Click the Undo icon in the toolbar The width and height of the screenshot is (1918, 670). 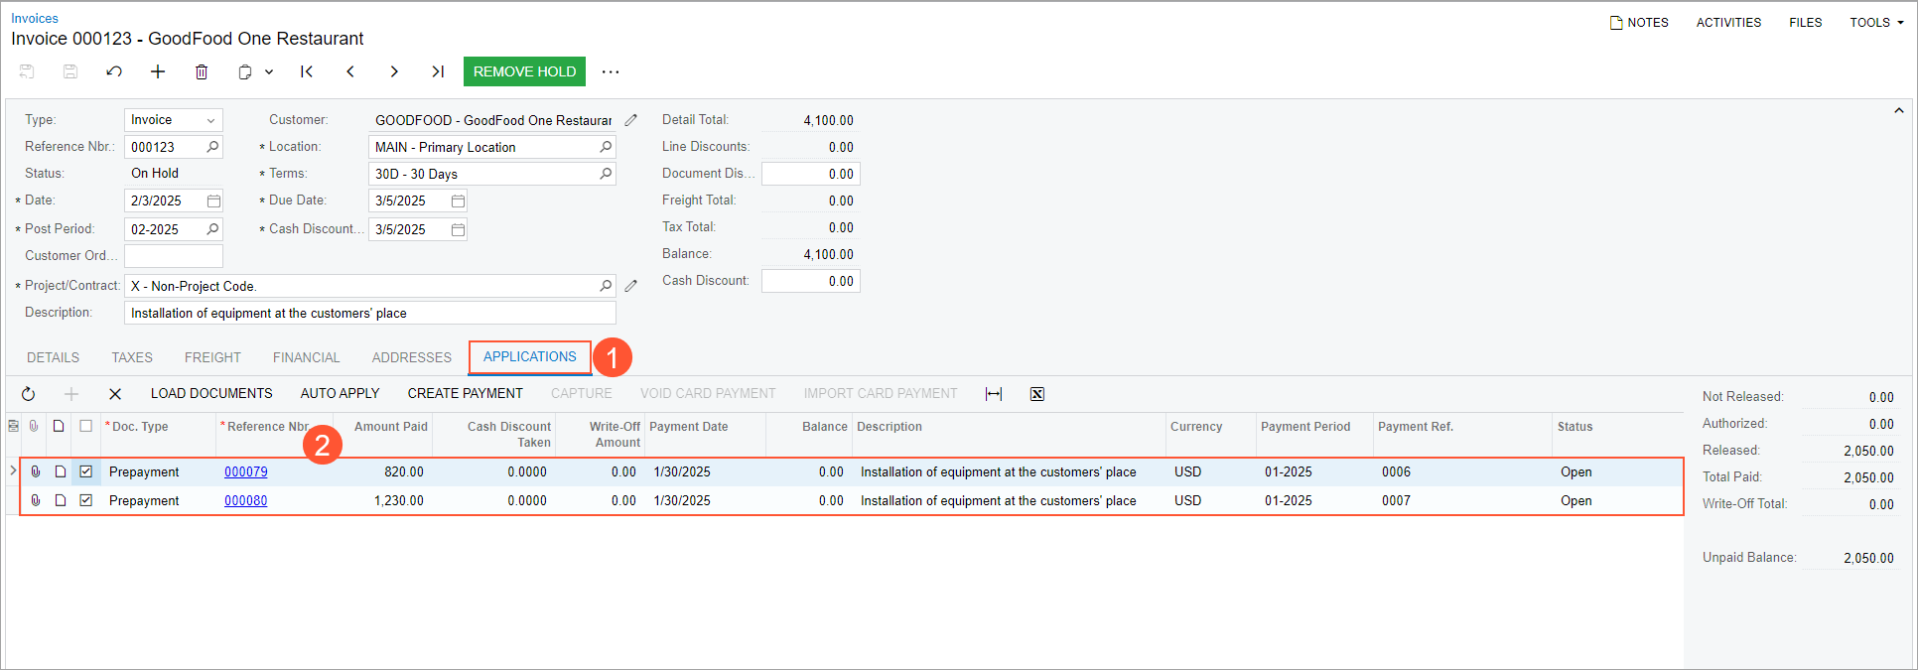114,71
